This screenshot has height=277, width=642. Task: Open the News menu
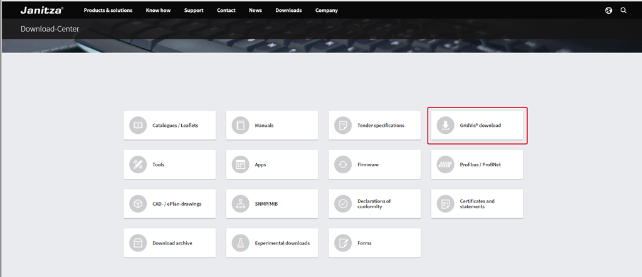pos(256,11)
